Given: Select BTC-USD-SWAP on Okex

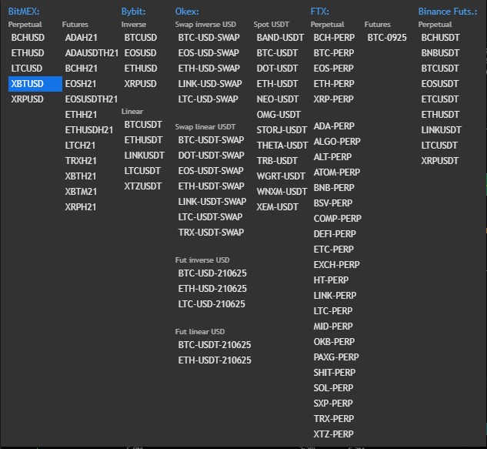Looking at the screenshot, I should click(208, 38).
